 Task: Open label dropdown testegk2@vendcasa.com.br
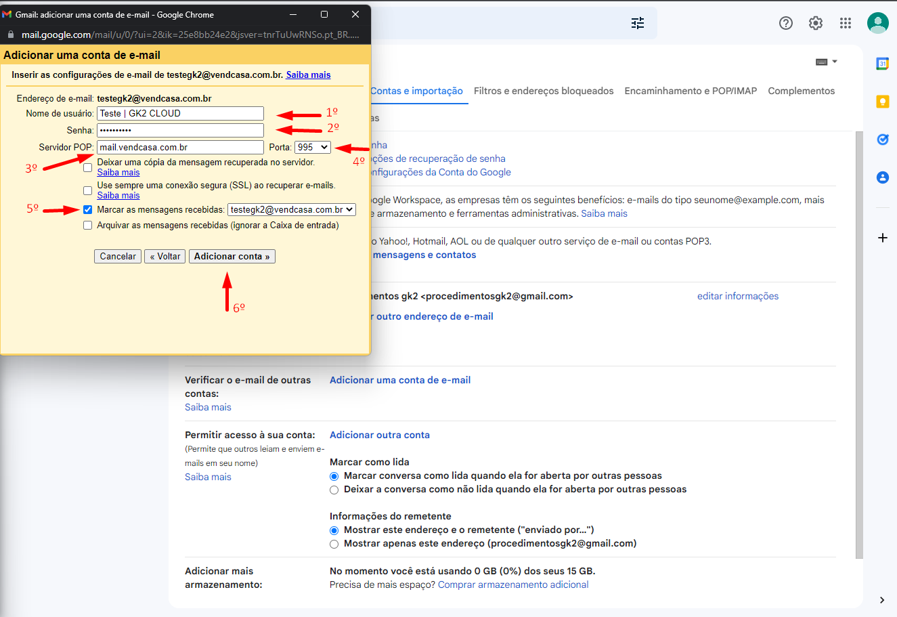[x=292, y=210]
